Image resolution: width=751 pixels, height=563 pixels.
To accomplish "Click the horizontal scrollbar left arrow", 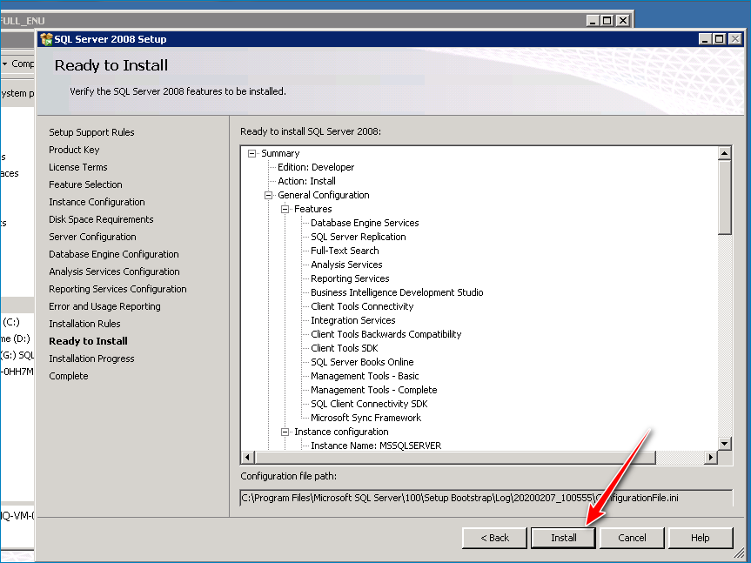I will [x=247, y=457].
